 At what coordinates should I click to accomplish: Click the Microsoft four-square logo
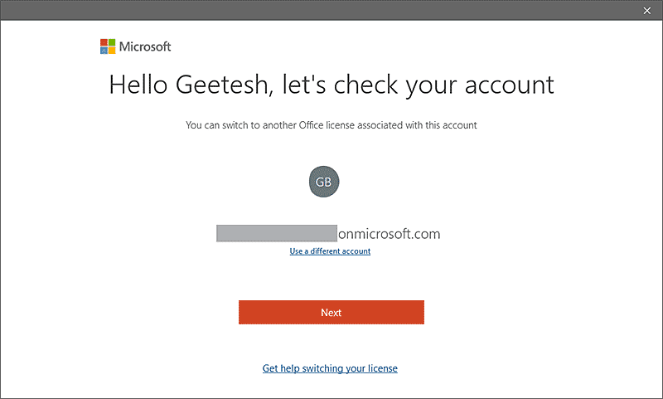108,46
